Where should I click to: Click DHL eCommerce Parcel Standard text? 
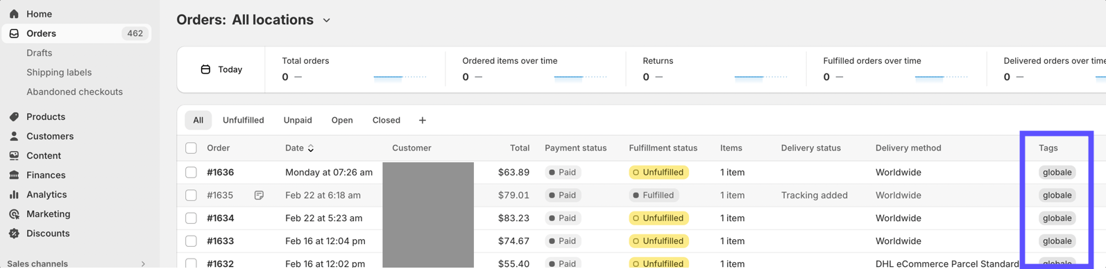click(947, 263)
